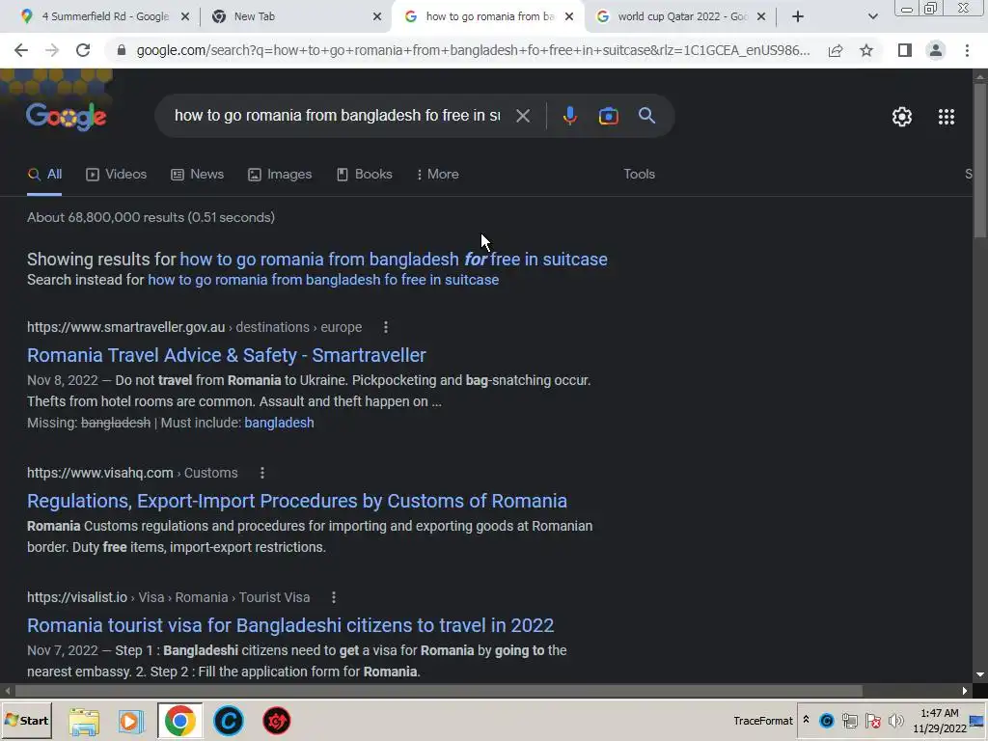Click the Chrome taskbar icon

coord(179,722)
